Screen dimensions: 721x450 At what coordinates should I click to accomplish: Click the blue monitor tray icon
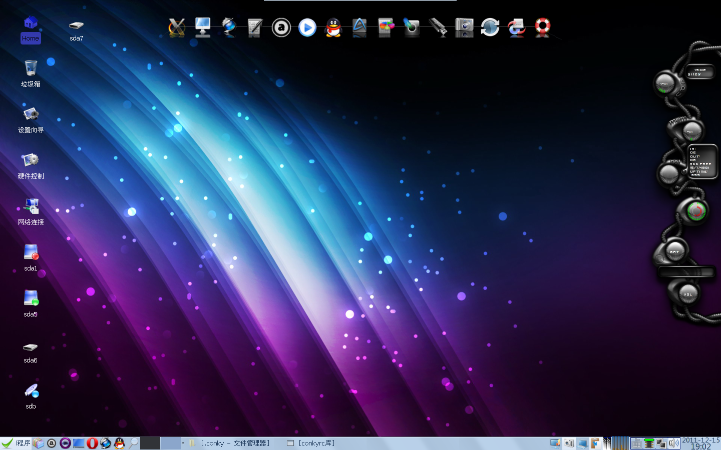[x=582, y=443]
